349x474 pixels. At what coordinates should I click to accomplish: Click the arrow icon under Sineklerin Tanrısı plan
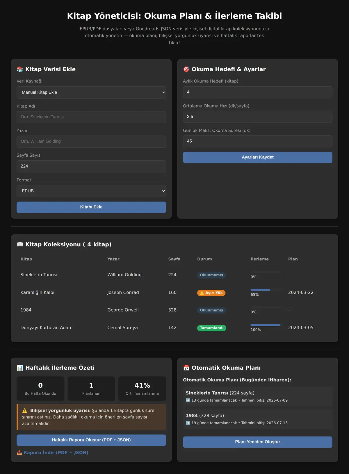(188, 400)
